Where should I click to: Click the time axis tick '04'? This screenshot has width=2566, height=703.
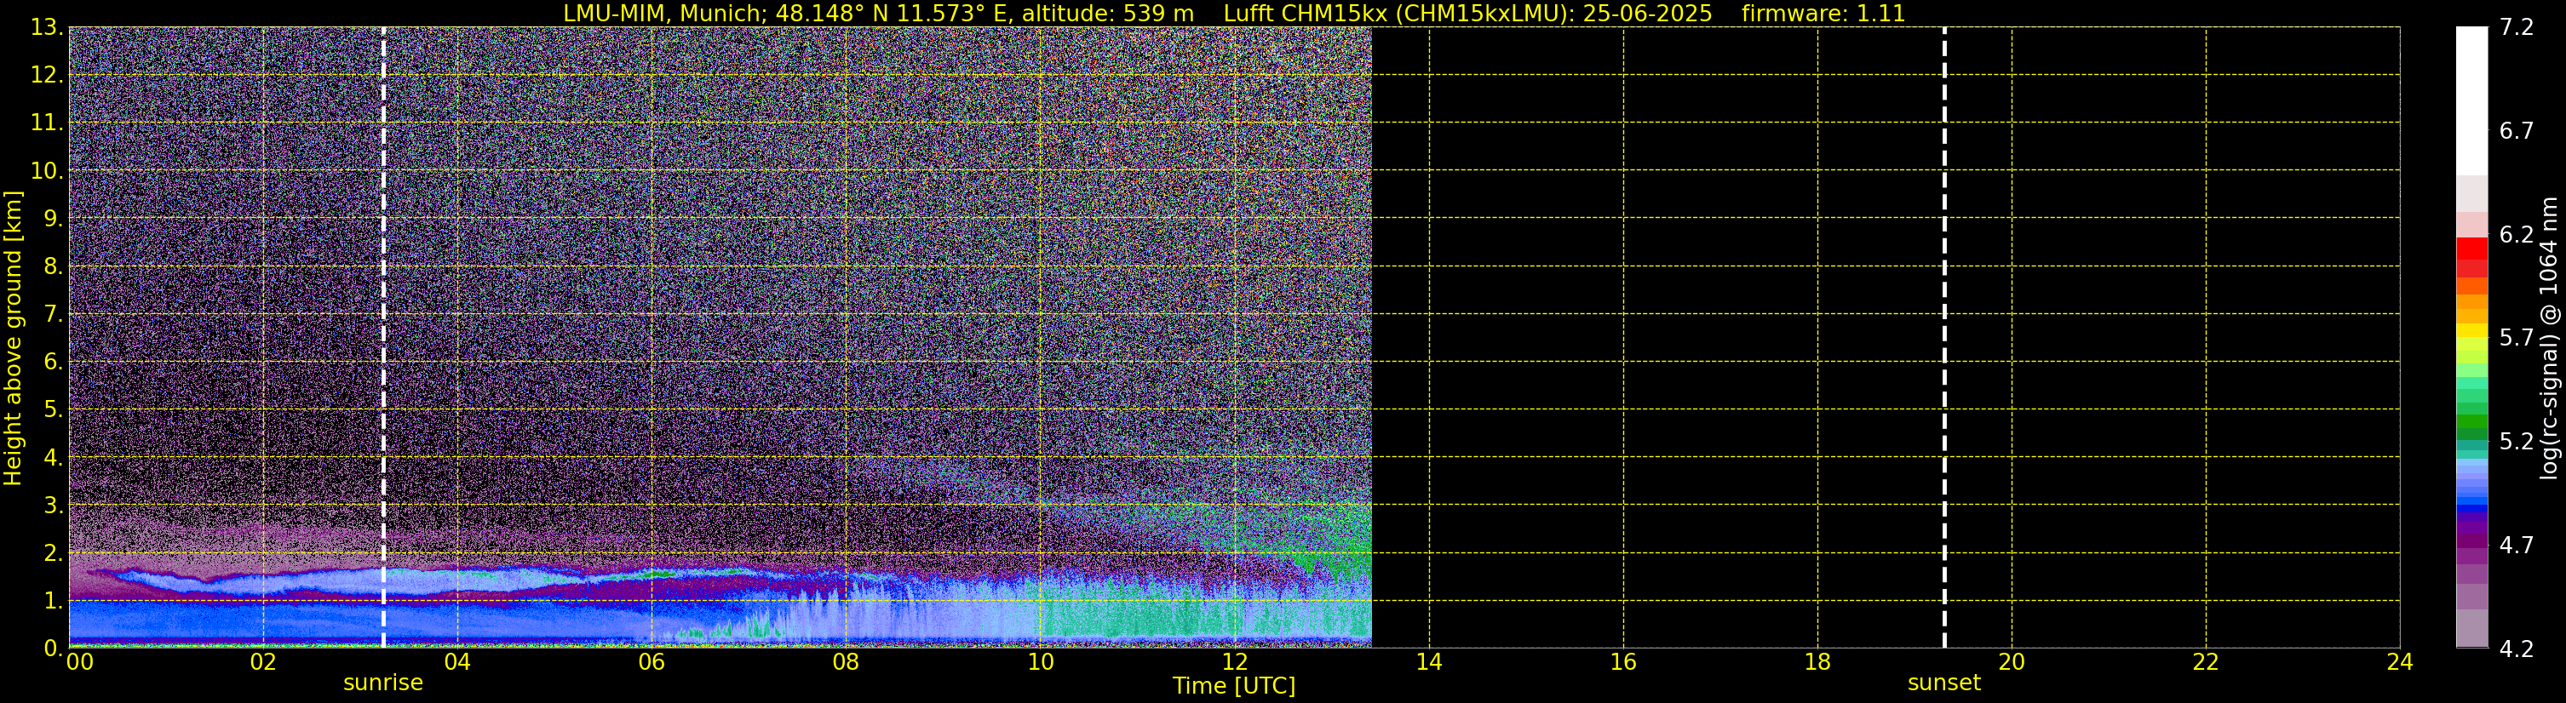(457, 662)
